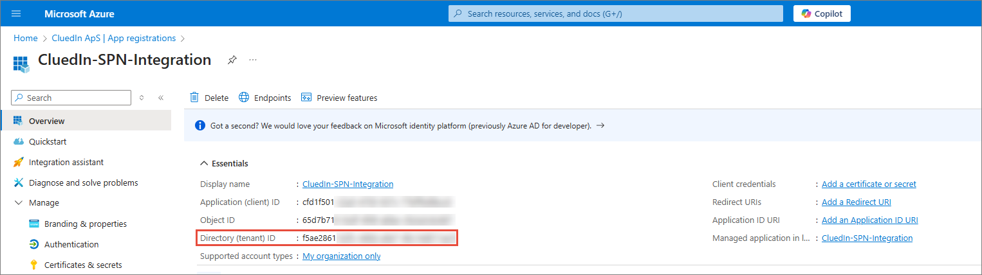The height and width of the screenshot is (275, 982).
Task: Click the Certificates & secrets key icon
Action: (34, 265)
